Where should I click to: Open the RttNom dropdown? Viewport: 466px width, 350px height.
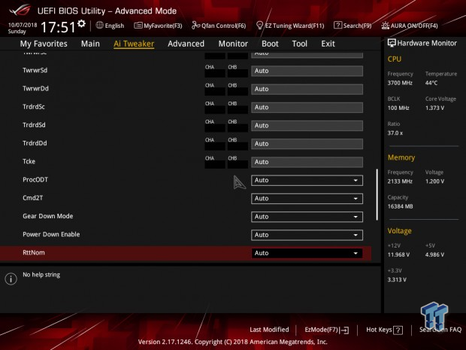click(307, 253)
